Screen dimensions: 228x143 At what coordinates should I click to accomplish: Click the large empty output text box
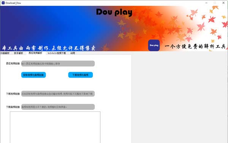(55, 127)
